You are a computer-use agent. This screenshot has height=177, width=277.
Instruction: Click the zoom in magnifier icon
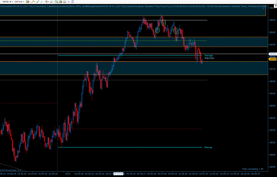point(38,2)
